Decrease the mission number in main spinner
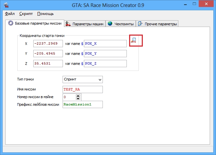Screen dimensions: 216x155 pos(78,99)
